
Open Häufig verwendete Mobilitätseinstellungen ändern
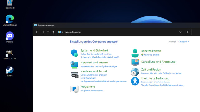103,81
